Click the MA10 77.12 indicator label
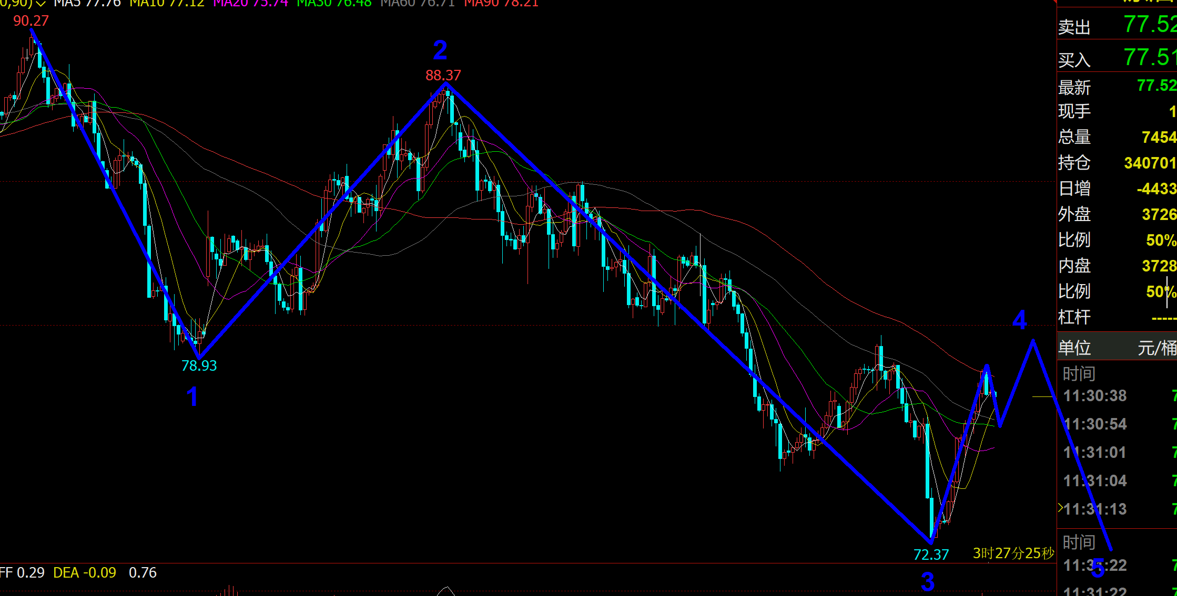Image resolution: width=1177 pixels, height=596 pixels. [x=167, y=3]
